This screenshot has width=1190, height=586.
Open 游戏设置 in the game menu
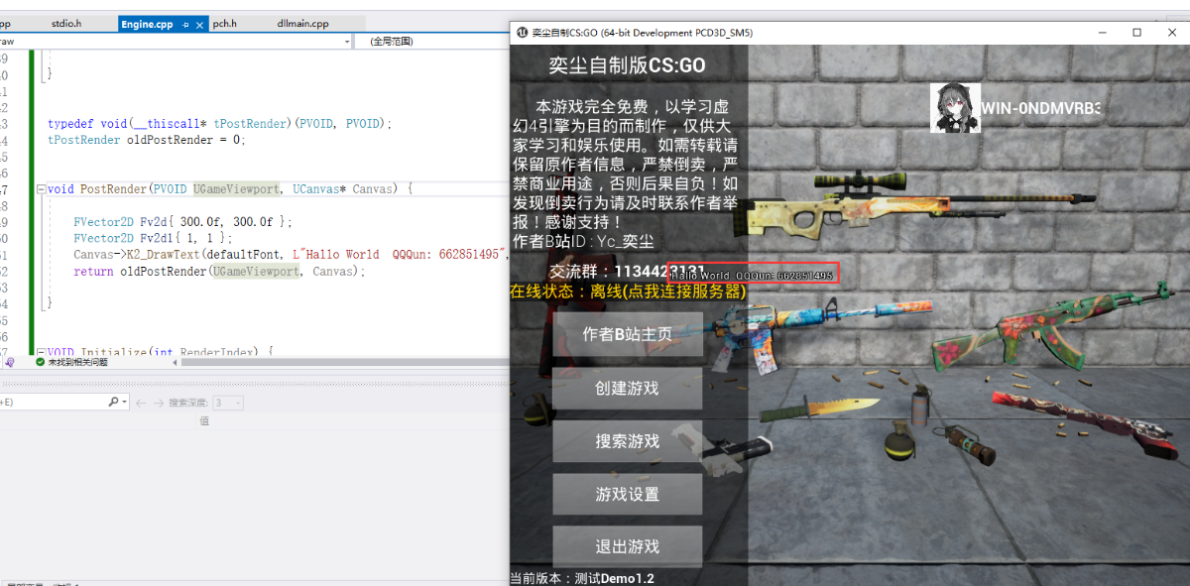click(x=627, y=494)
